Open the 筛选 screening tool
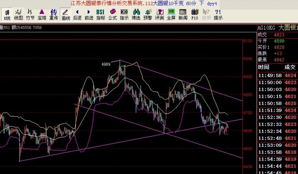 point(136,15)
